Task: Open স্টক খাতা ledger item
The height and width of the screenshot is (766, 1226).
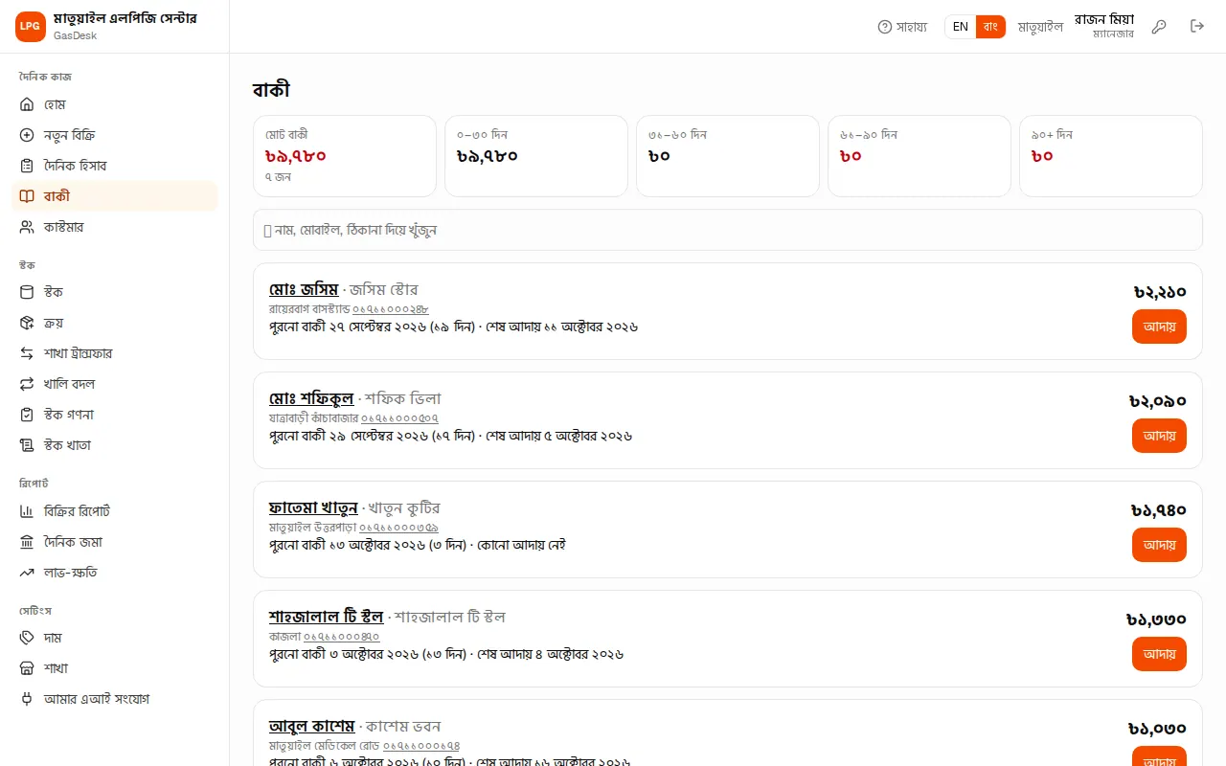Action: [x=115, y=445]
